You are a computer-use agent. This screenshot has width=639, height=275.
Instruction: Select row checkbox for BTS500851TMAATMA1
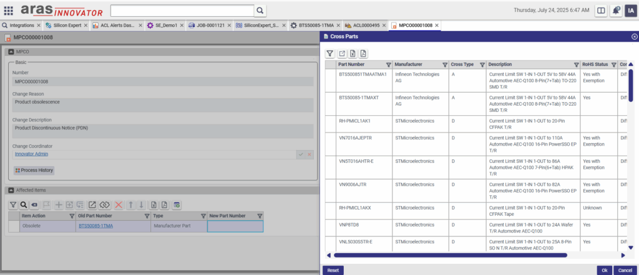point(330,80)
